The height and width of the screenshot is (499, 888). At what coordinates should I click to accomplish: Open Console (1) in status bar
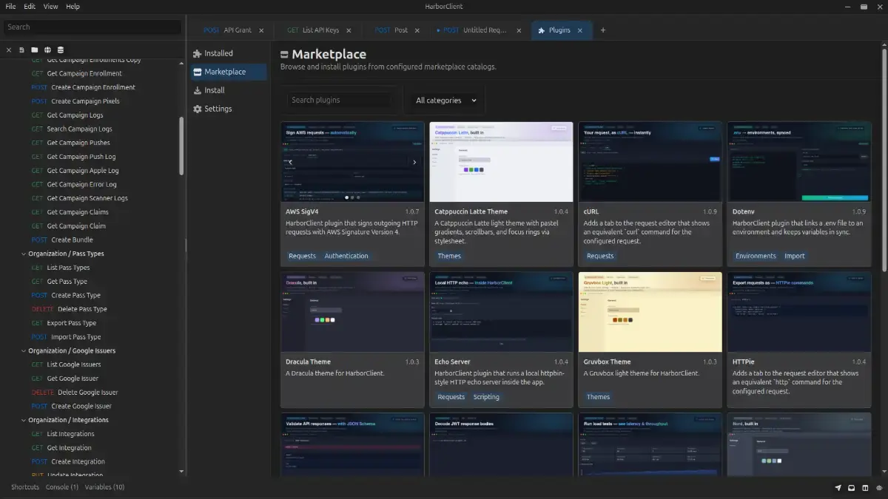pos(62,487)
